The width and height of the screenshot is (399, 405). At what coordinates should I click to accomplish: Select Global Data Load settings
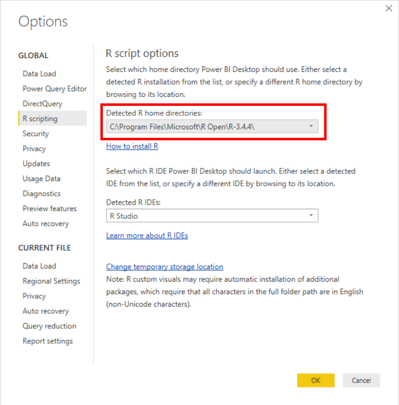[39, 73]
